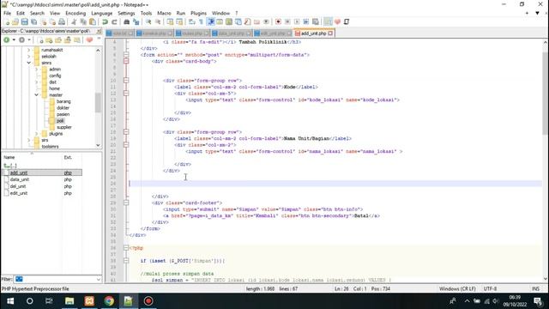Open the Filter dropdown arrow
The width and height of the screenshot is (549, 309).
tap(99, 279)
